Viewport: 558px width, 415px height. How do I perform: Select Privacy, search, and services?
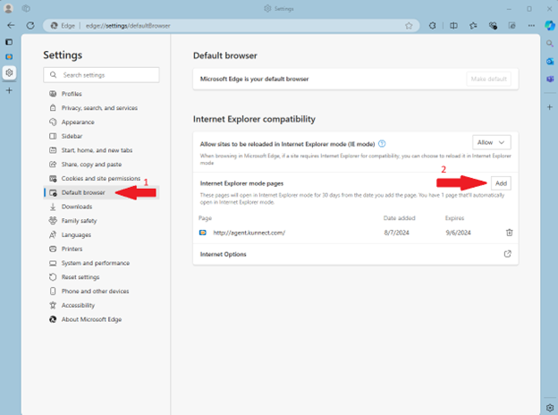pyautogui.click(x=99, y=107)
